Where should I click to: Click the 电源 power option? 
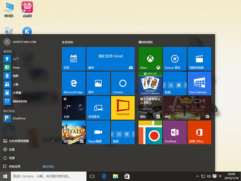[12, 158]
